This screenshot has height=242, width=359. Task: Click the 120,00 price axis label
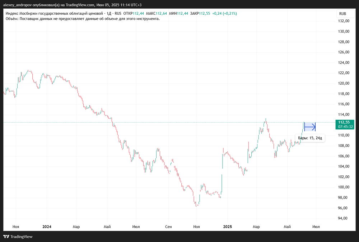(x=344, y=83)
